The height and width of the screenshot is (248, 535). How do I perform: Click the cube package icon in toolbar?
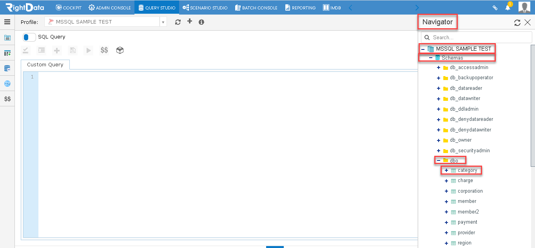(x=120, y=50)
